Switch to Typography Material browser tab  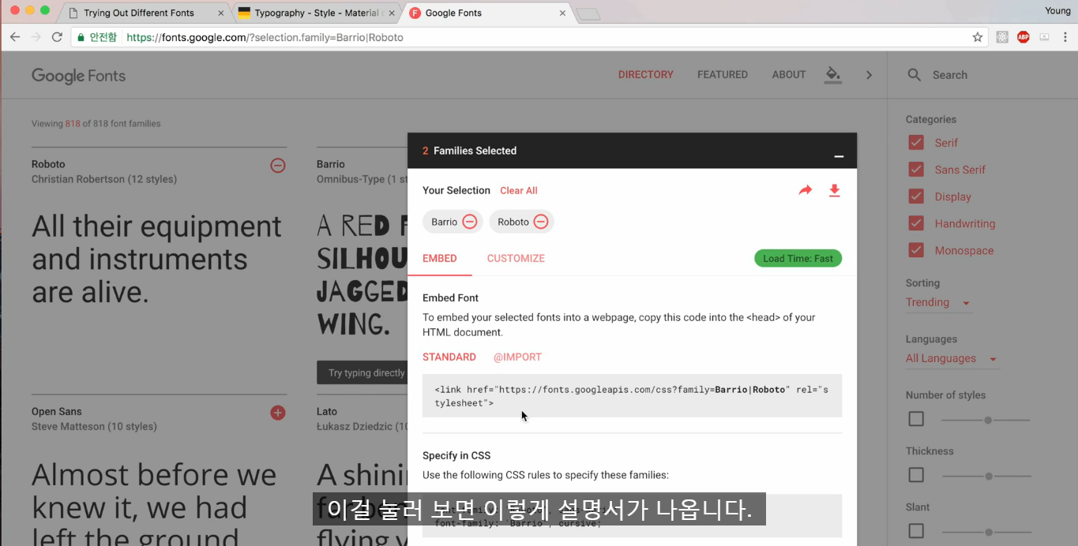click(x=318, y=13)
